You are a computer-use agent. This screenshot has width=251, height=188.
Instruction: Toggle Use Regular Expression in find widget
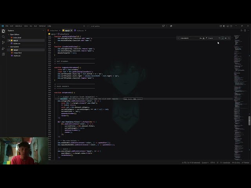pyautogui.click(x=206, y=38)
